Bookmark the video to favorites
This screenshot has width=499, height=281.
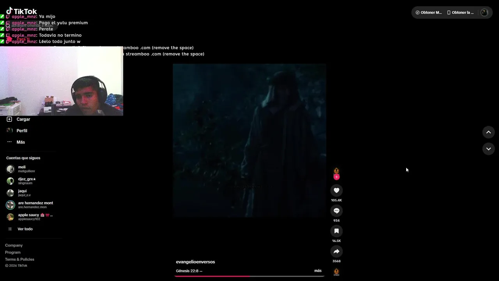tap(336, 231)
